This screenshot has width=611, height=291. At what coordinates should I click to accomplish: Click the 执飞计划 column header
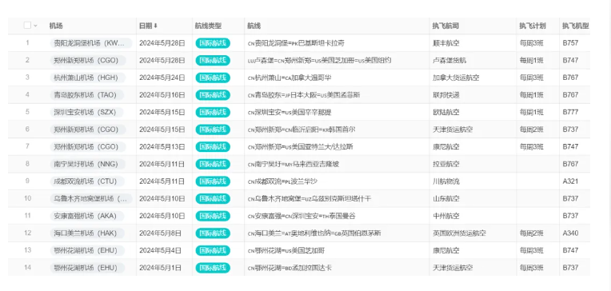point(533,26)
